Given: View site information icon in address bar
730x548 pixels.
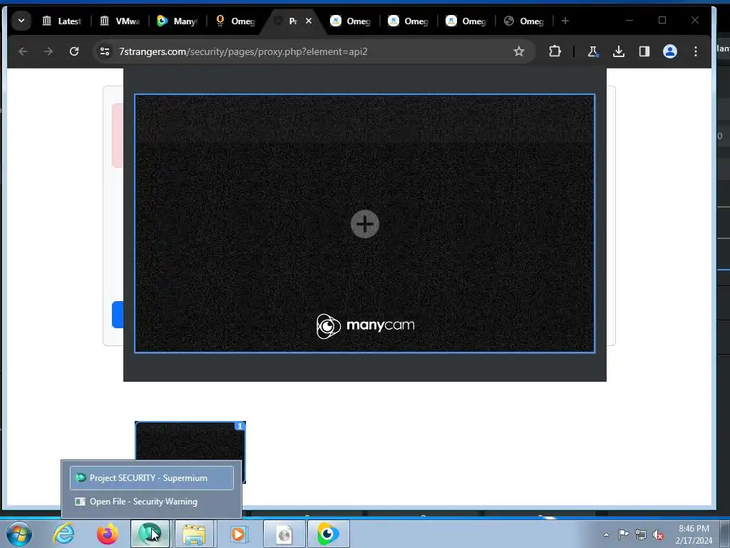Looking at the screenshot, I should (x=105, y=51).
